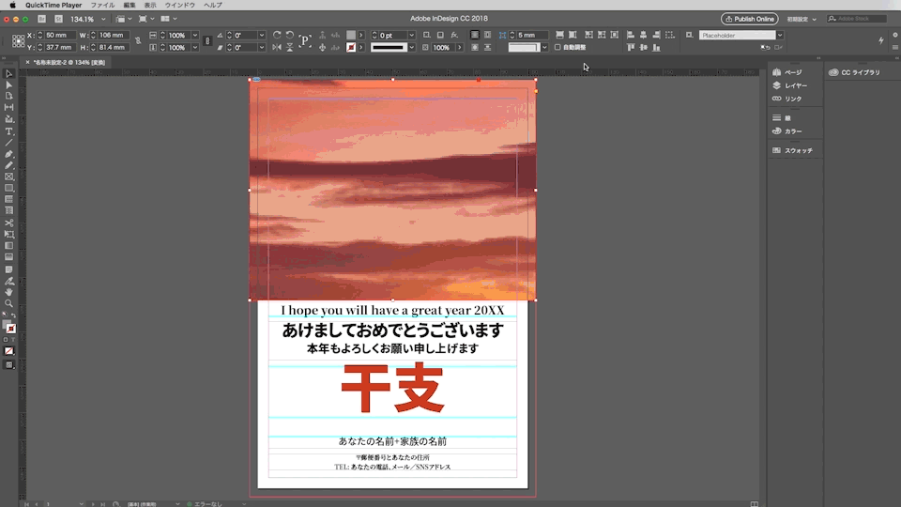Open the ファイル menu
901x507 pixels.
pyautogui.click(x=102, y=5)
